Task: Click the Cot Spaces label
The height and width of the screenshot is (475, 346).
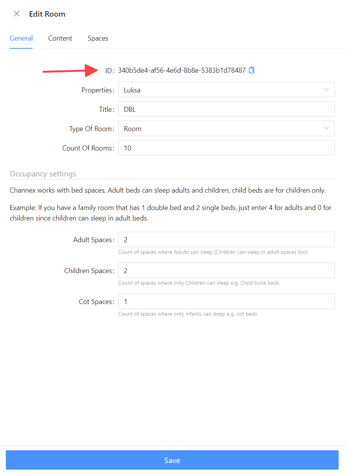Action: pos(96,302)
